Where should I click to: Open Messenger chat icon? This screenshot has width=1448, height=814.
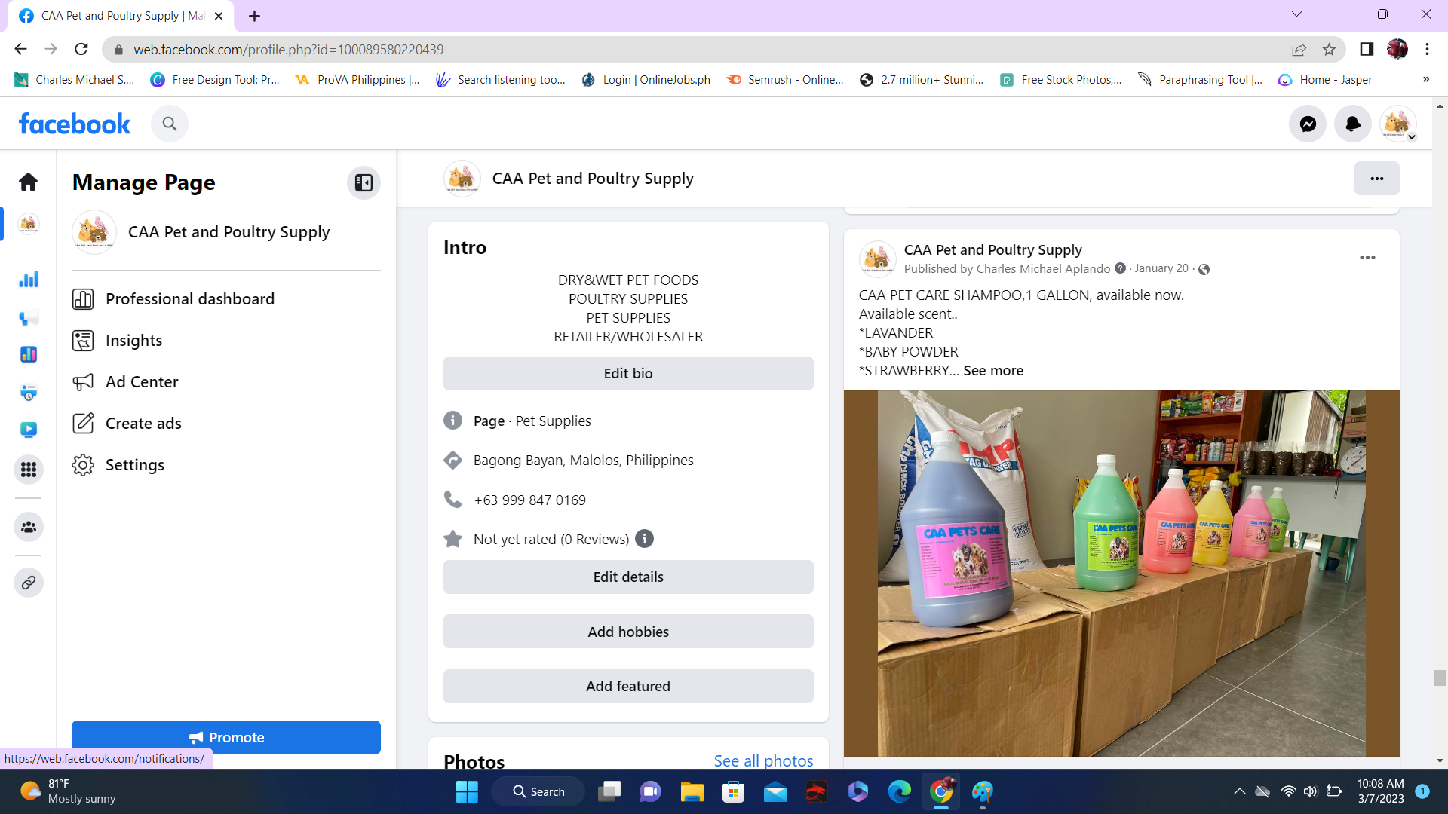[x=1308, y=124]
